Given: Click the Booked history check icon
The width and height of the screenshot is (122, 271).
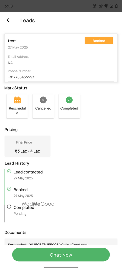Looking at the screenshot, I should click(9, 189).
